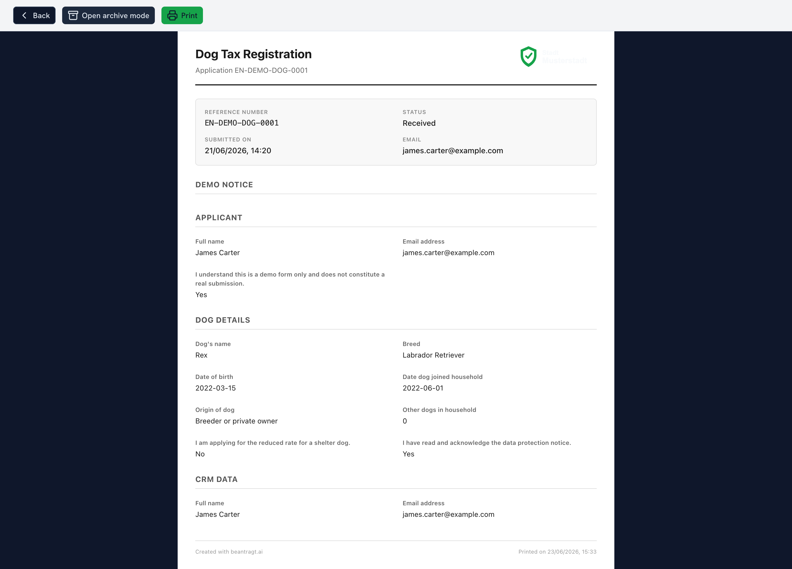Image resolution: width=792 pixels, height=569 pixels.
Task: Select the Yes answer for demo form acknowledgment
Action: (x=201, y=295)
